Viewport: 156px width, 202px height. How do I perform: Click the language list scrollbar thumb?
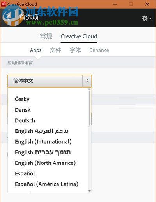tap(89, 108)
